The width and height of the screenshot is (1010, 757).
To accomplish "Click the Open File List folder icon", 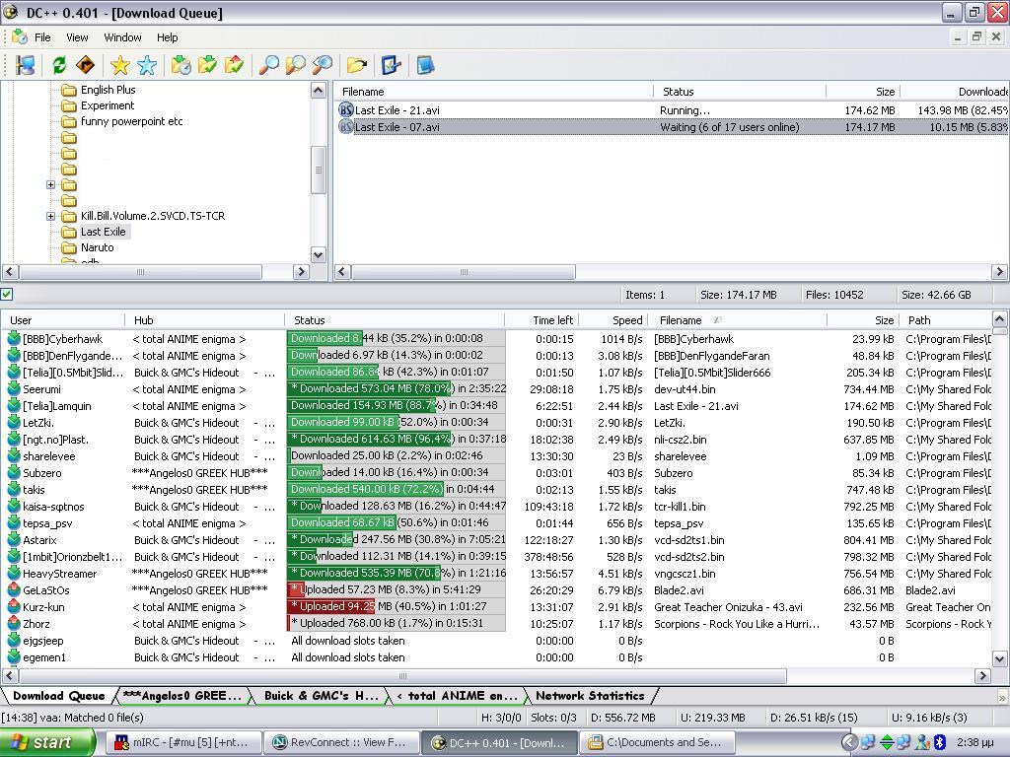I will [356, 65].
